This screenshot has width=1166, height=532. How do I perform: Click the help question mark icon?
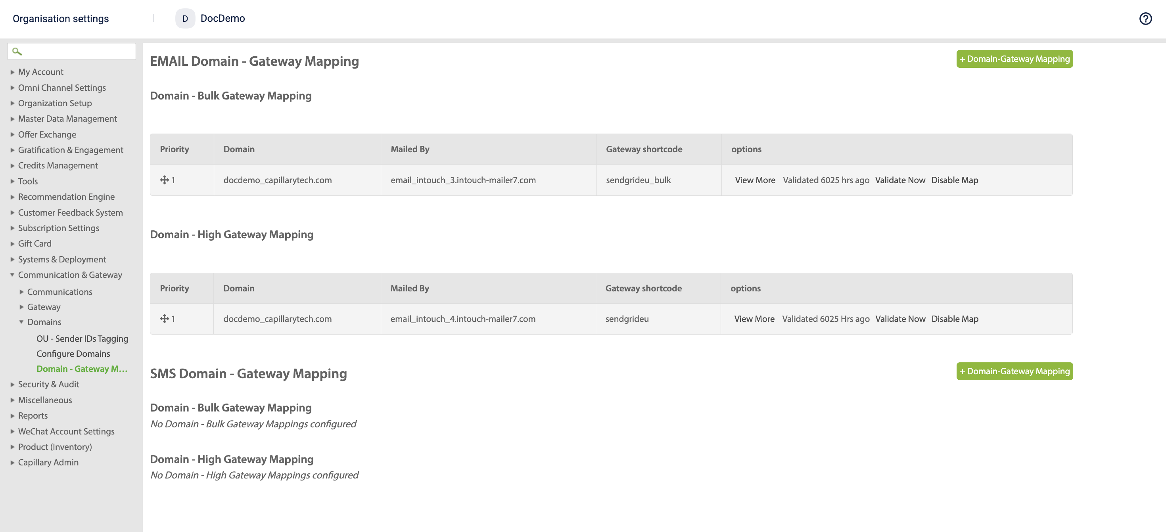coord(1145,19)
